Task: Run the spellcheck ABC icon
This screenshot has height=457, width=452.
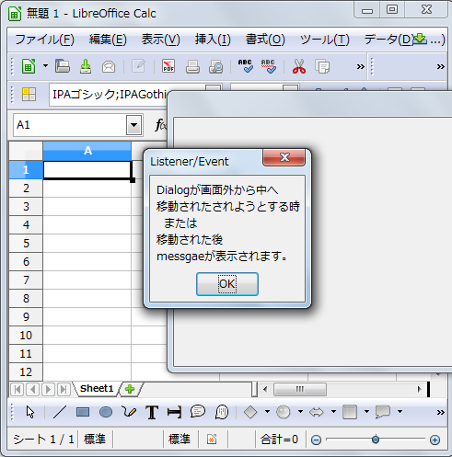Action: click(246, 66)
